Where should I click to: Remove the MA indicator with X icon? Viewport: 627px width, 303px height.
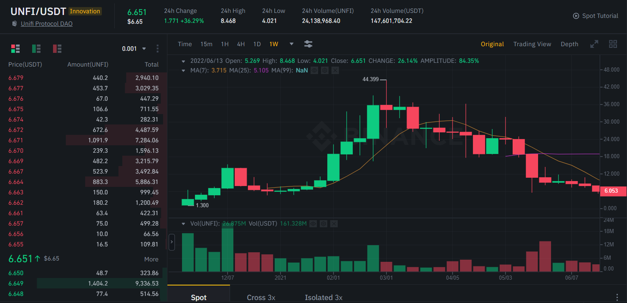click(335, 70)
